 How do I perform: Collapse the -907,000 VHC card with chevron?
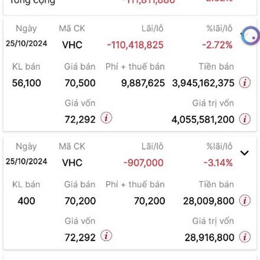245,153
